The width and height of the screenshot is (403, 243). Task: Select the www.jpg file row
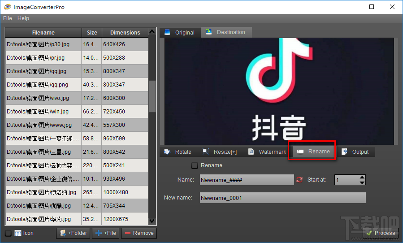[x=77, y=125]
